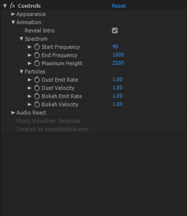Enable stopwatch for Dust Emit Rate
The image size is (187, 216).
37,80
